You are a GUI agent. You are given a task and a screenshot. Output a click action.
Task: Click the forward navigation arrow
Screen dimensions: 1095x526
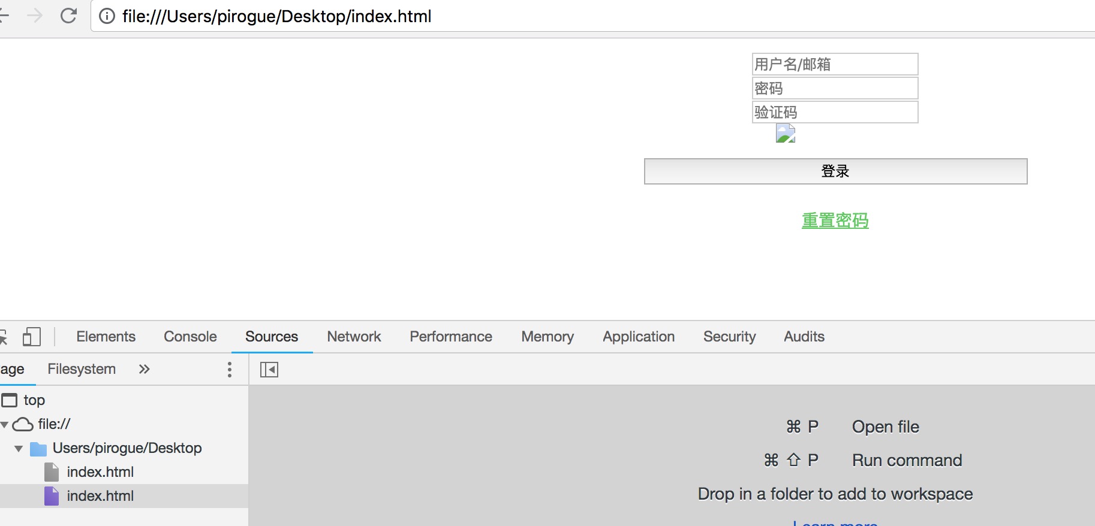click(35, 16)
